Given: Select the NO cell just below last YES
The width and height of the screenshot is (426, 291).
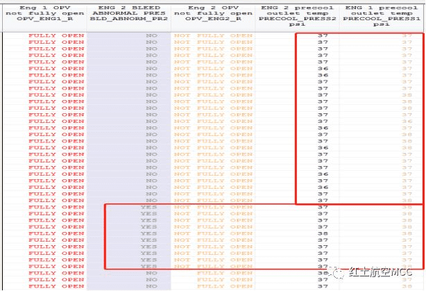Looking at the screenshot, I should point(151,273).
